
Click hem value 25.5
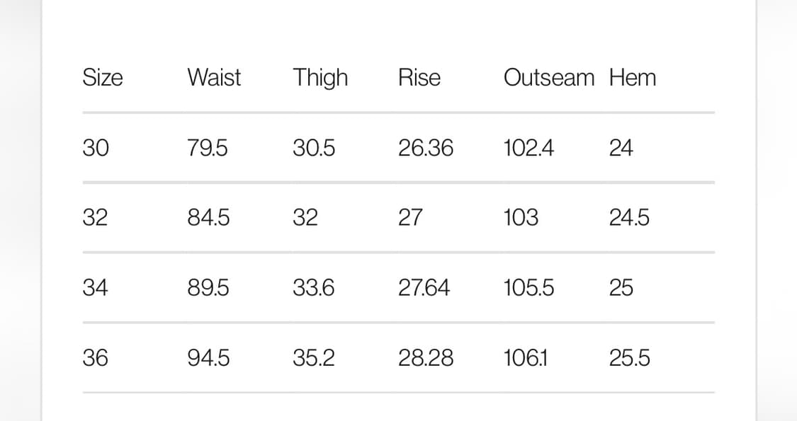(629, 357)
